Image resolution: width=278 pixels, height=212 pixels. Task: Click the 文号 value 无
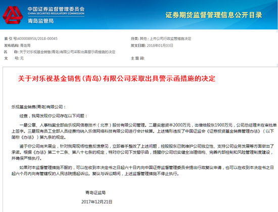[x=22, y=58]
